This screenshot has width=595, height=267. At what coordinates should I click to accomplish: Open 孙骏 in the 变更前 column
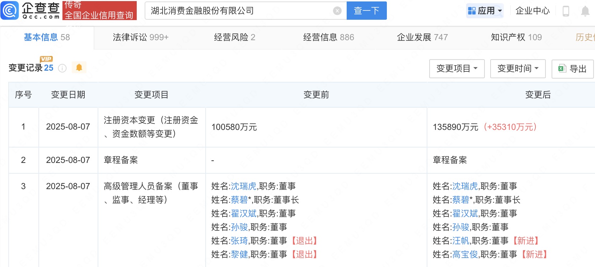point(239,227)
